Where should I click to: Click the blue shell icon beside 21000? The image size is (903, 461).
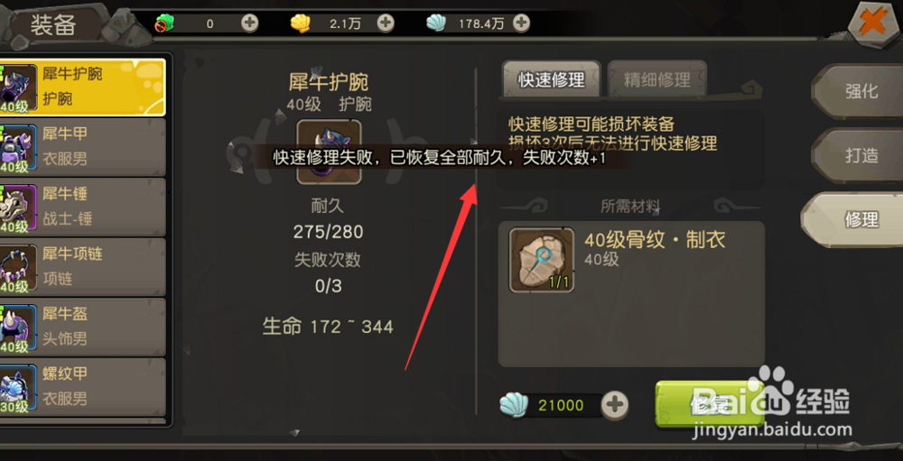(514, 404)
